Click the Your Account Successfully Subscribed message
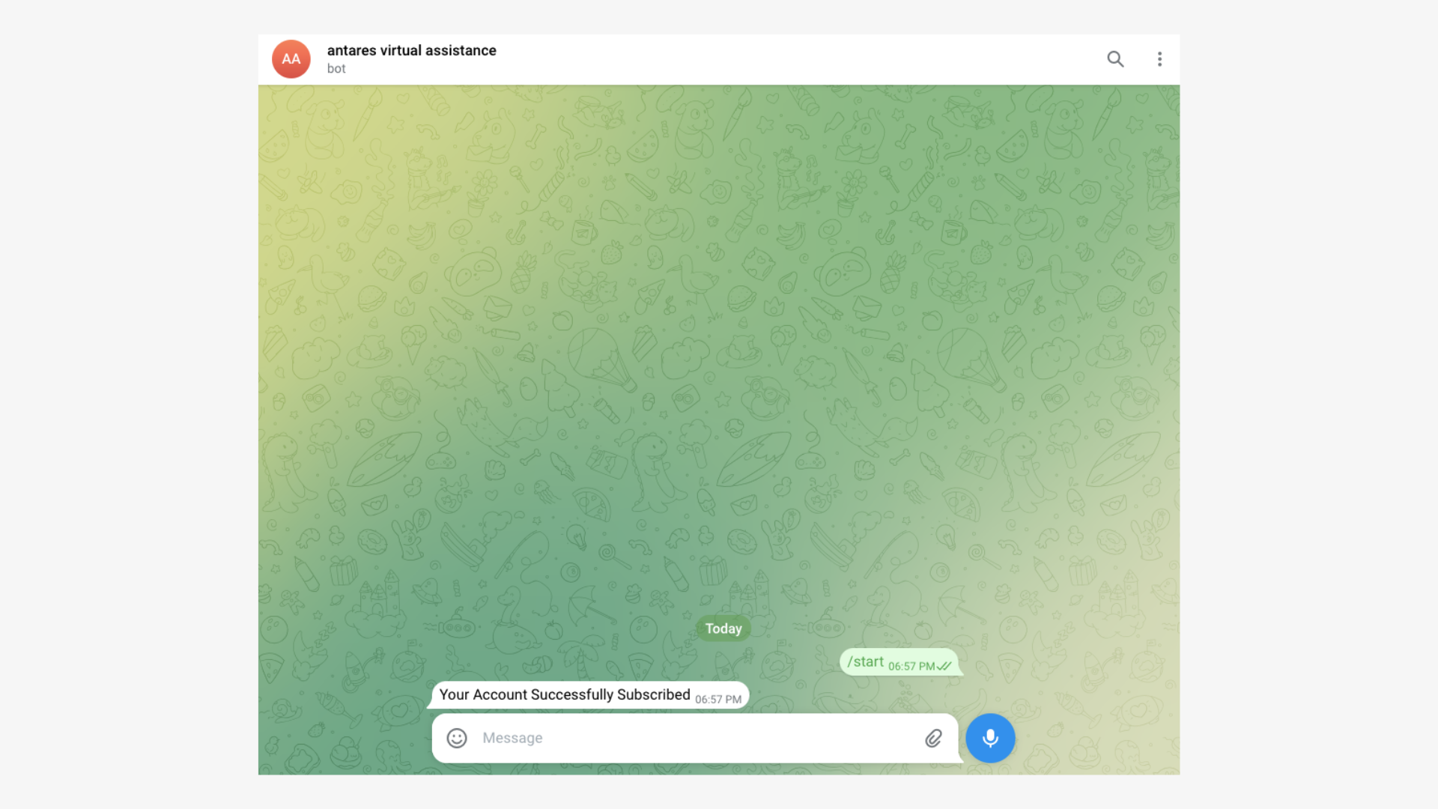 pos(564,694)
